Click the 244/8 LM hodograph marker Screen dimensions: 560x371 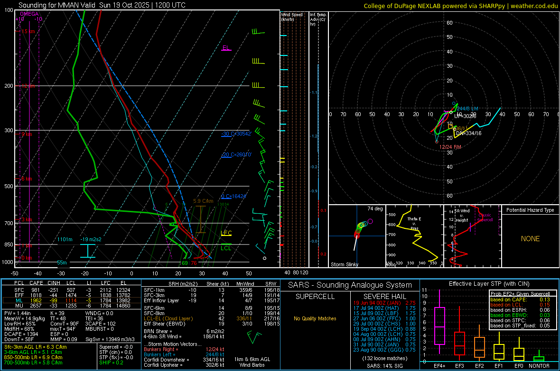coord(467,109)
